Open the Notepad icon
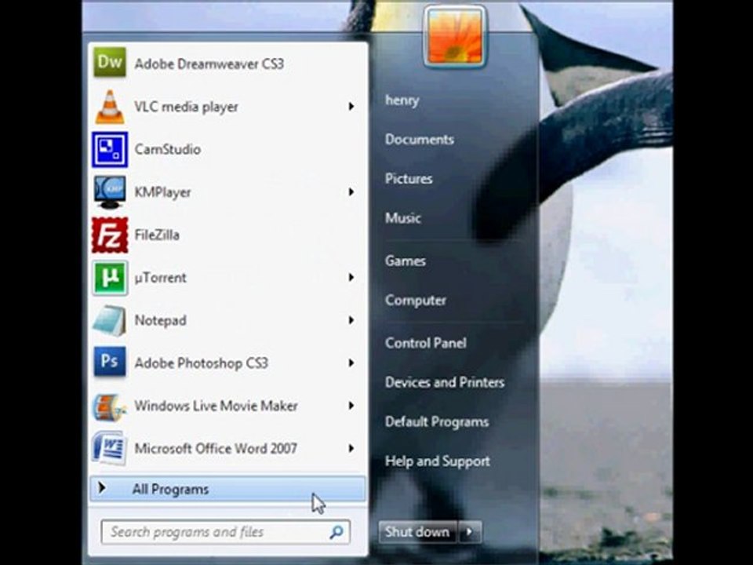The image size is (753, 565). [x=110, y=320]
